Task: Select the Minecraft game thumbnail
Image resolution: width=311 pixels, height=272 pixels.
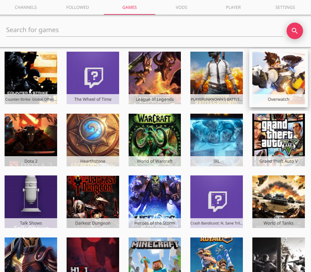Action: click(x=155, y=255)
